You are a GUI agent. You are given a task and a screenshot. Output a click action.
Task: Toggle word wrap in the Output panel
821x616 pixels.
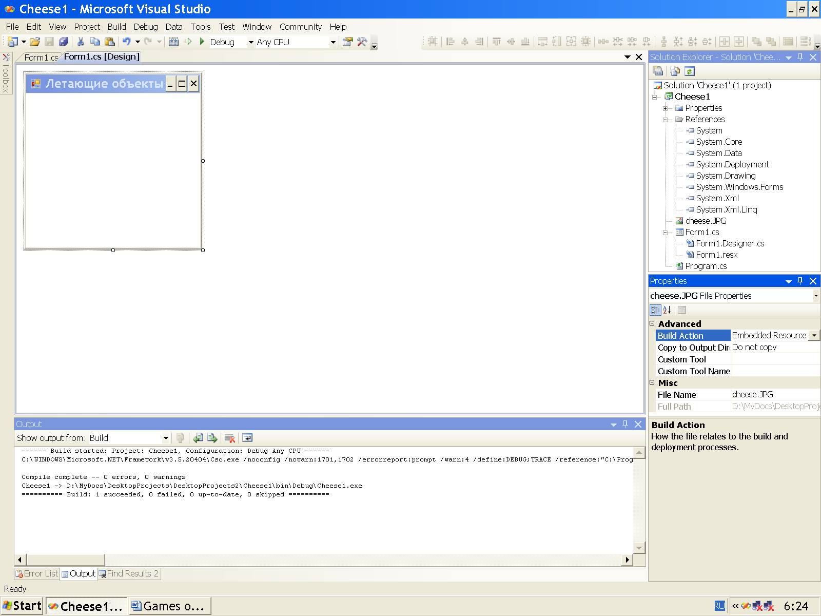247,438
